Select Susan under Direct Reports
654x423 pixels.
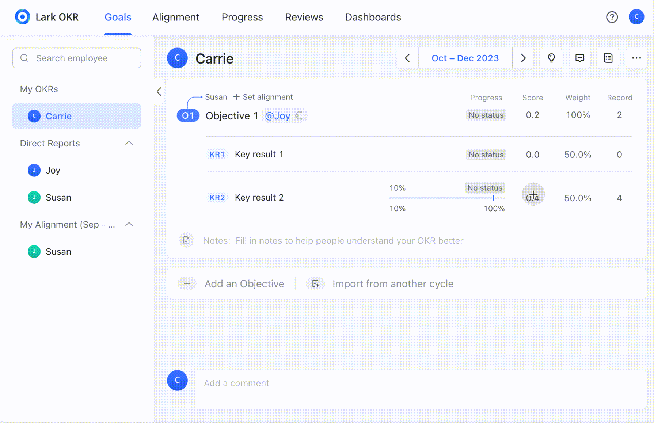tap(77, 197)
